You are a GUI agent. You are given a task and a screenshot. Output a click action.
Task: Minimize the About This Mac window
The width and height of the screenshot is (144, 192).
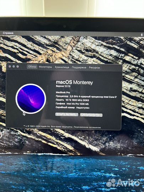tap(14, 66)
